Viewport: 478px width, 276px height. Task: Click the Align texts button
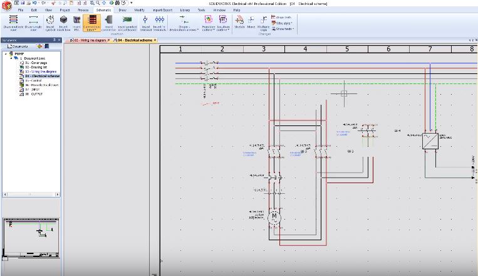[281, 18]
